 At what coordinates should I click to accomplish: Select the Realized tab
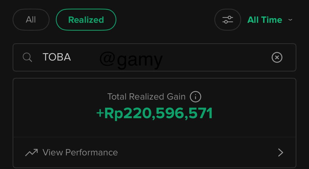(x=86, y=20)
